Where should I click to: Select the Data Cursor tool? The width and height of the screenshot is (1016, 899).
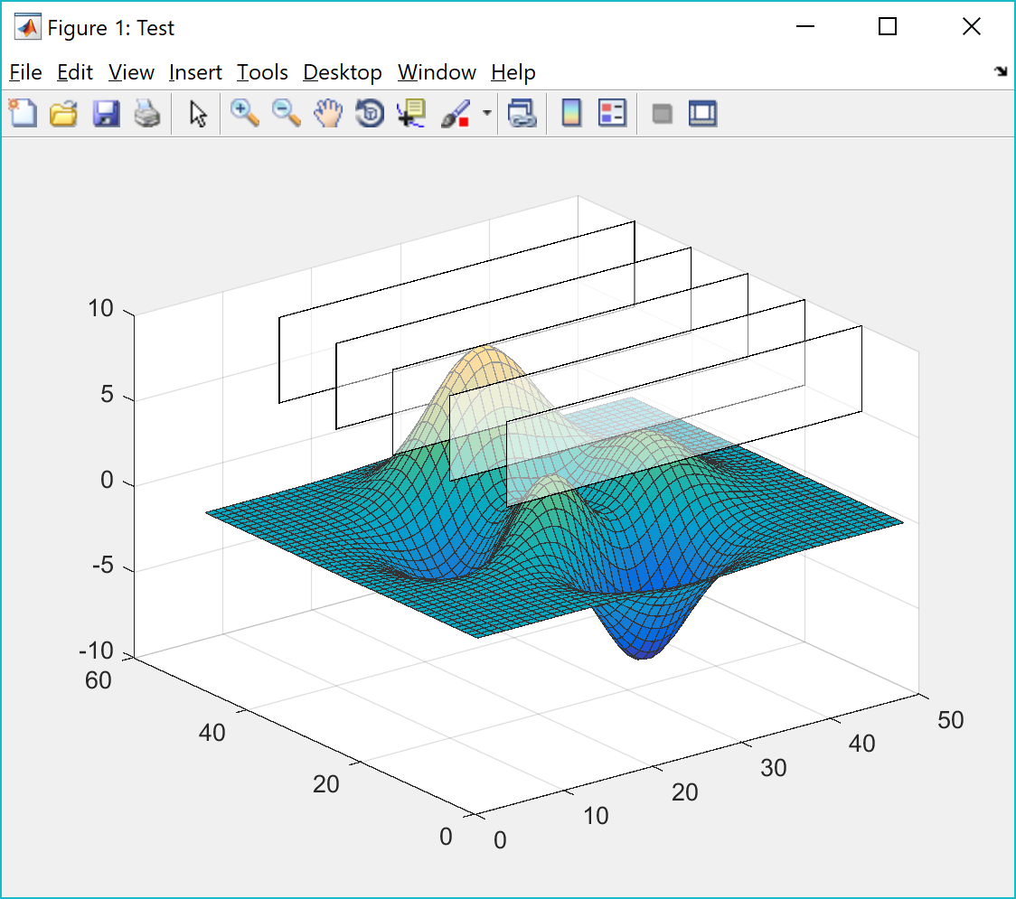(x=411, y=114)
